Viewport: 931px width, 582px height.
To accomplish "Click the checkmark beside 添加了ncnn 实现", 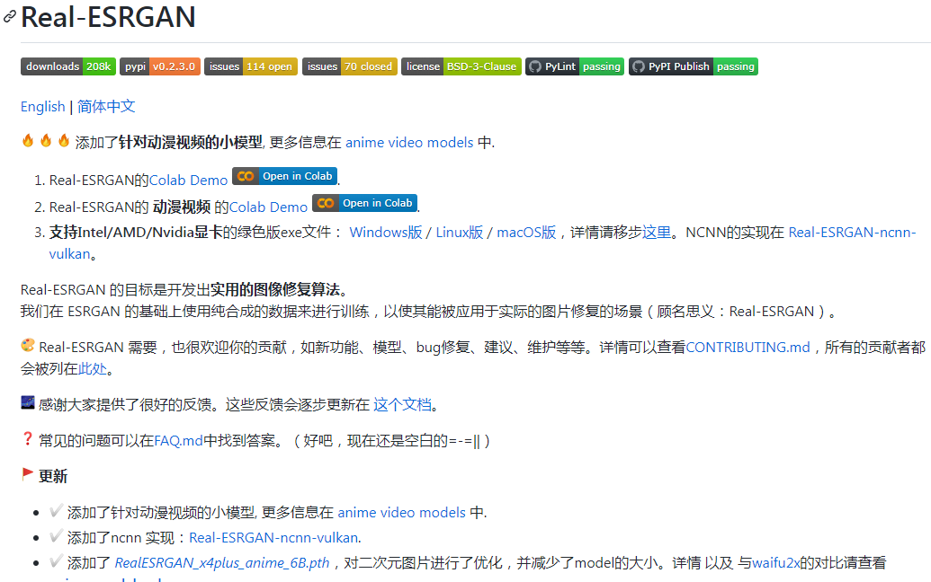I will click(57, 536).
